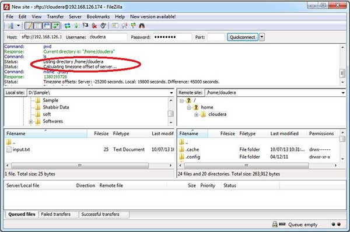Click the New version available! menu
The height and width of the screenshot is (232, 350).
pos(153,17)
